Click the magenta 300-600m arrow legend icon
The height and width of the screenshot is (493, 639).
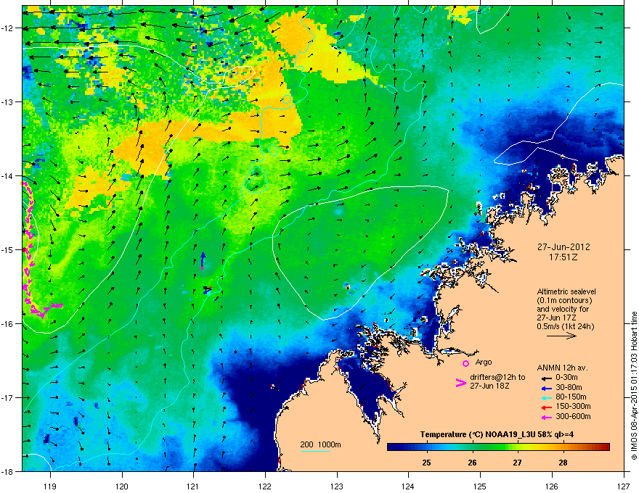point(546,417)
